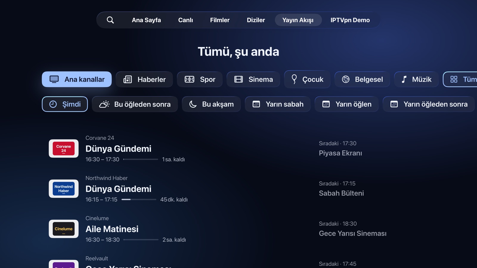477x268 pixels.
Task: Click the TV screen icon on Ana kanallar
Action: (54, 79)
